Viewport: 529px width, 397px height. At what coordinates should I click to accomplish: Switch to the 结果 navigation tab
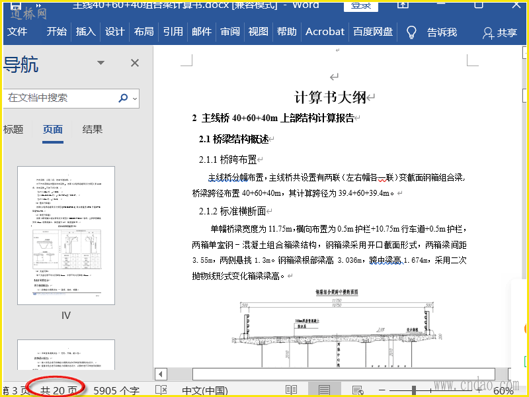click(x=92, y=129)
